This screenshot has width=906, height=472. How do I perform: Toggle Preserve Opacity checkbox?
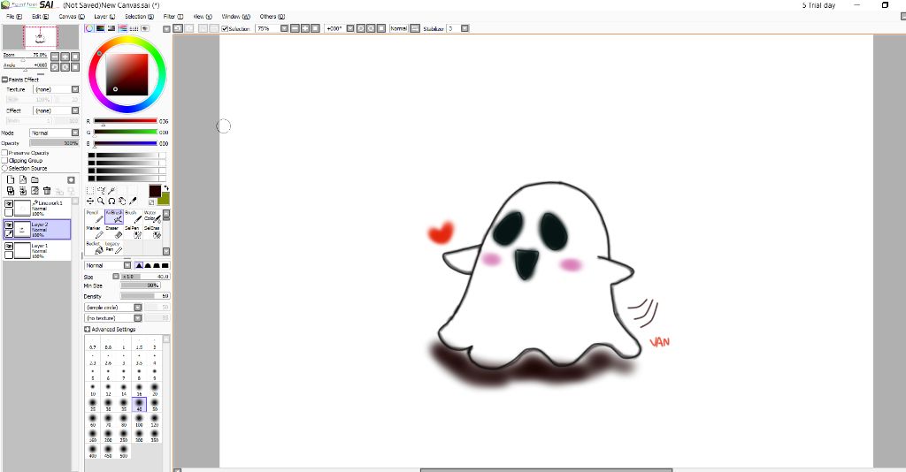tap(4, 153)
